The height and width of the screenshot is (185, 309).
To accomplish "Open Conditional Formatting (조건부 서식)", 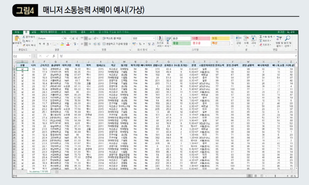I will click(x=160, y=41).
